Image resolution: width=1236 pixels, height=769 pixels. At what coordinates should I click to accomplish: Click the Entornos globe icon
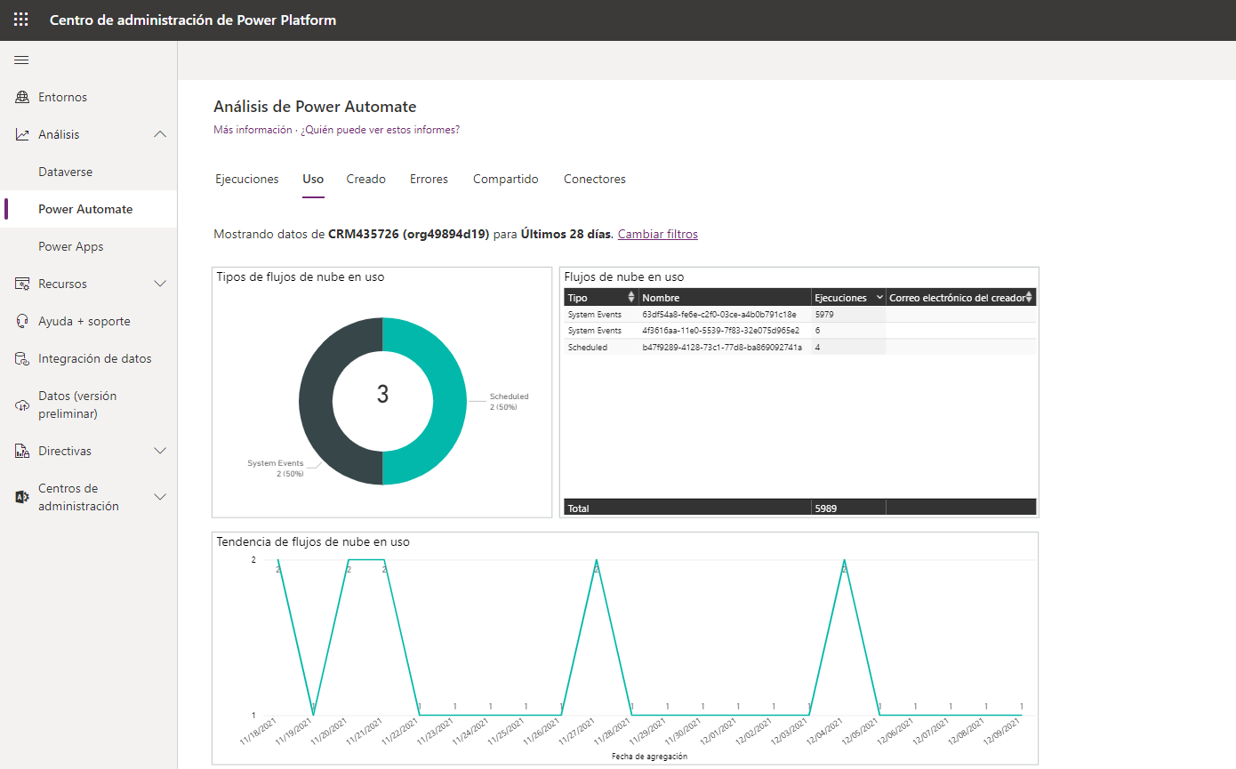(22, 97)
